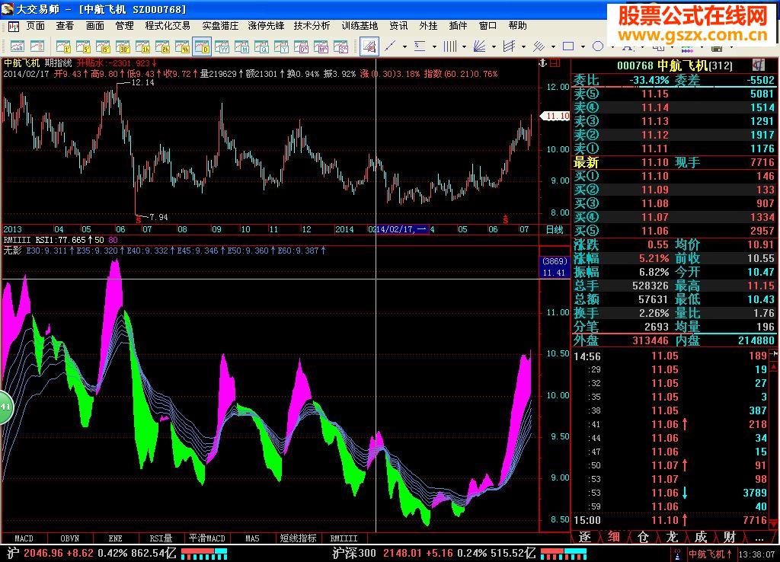The height and width of the screenshot is (562, 780).
Task: Click the purple D^ period icon
Action: (x=302, y=46)
